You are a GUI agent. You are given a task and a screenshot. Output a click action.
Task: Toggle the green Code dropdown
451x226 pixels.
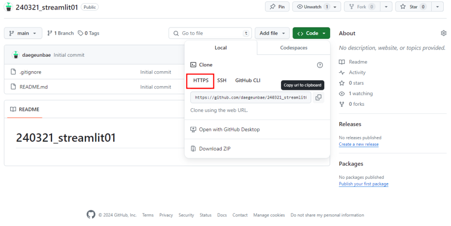[x=311, y=33]
